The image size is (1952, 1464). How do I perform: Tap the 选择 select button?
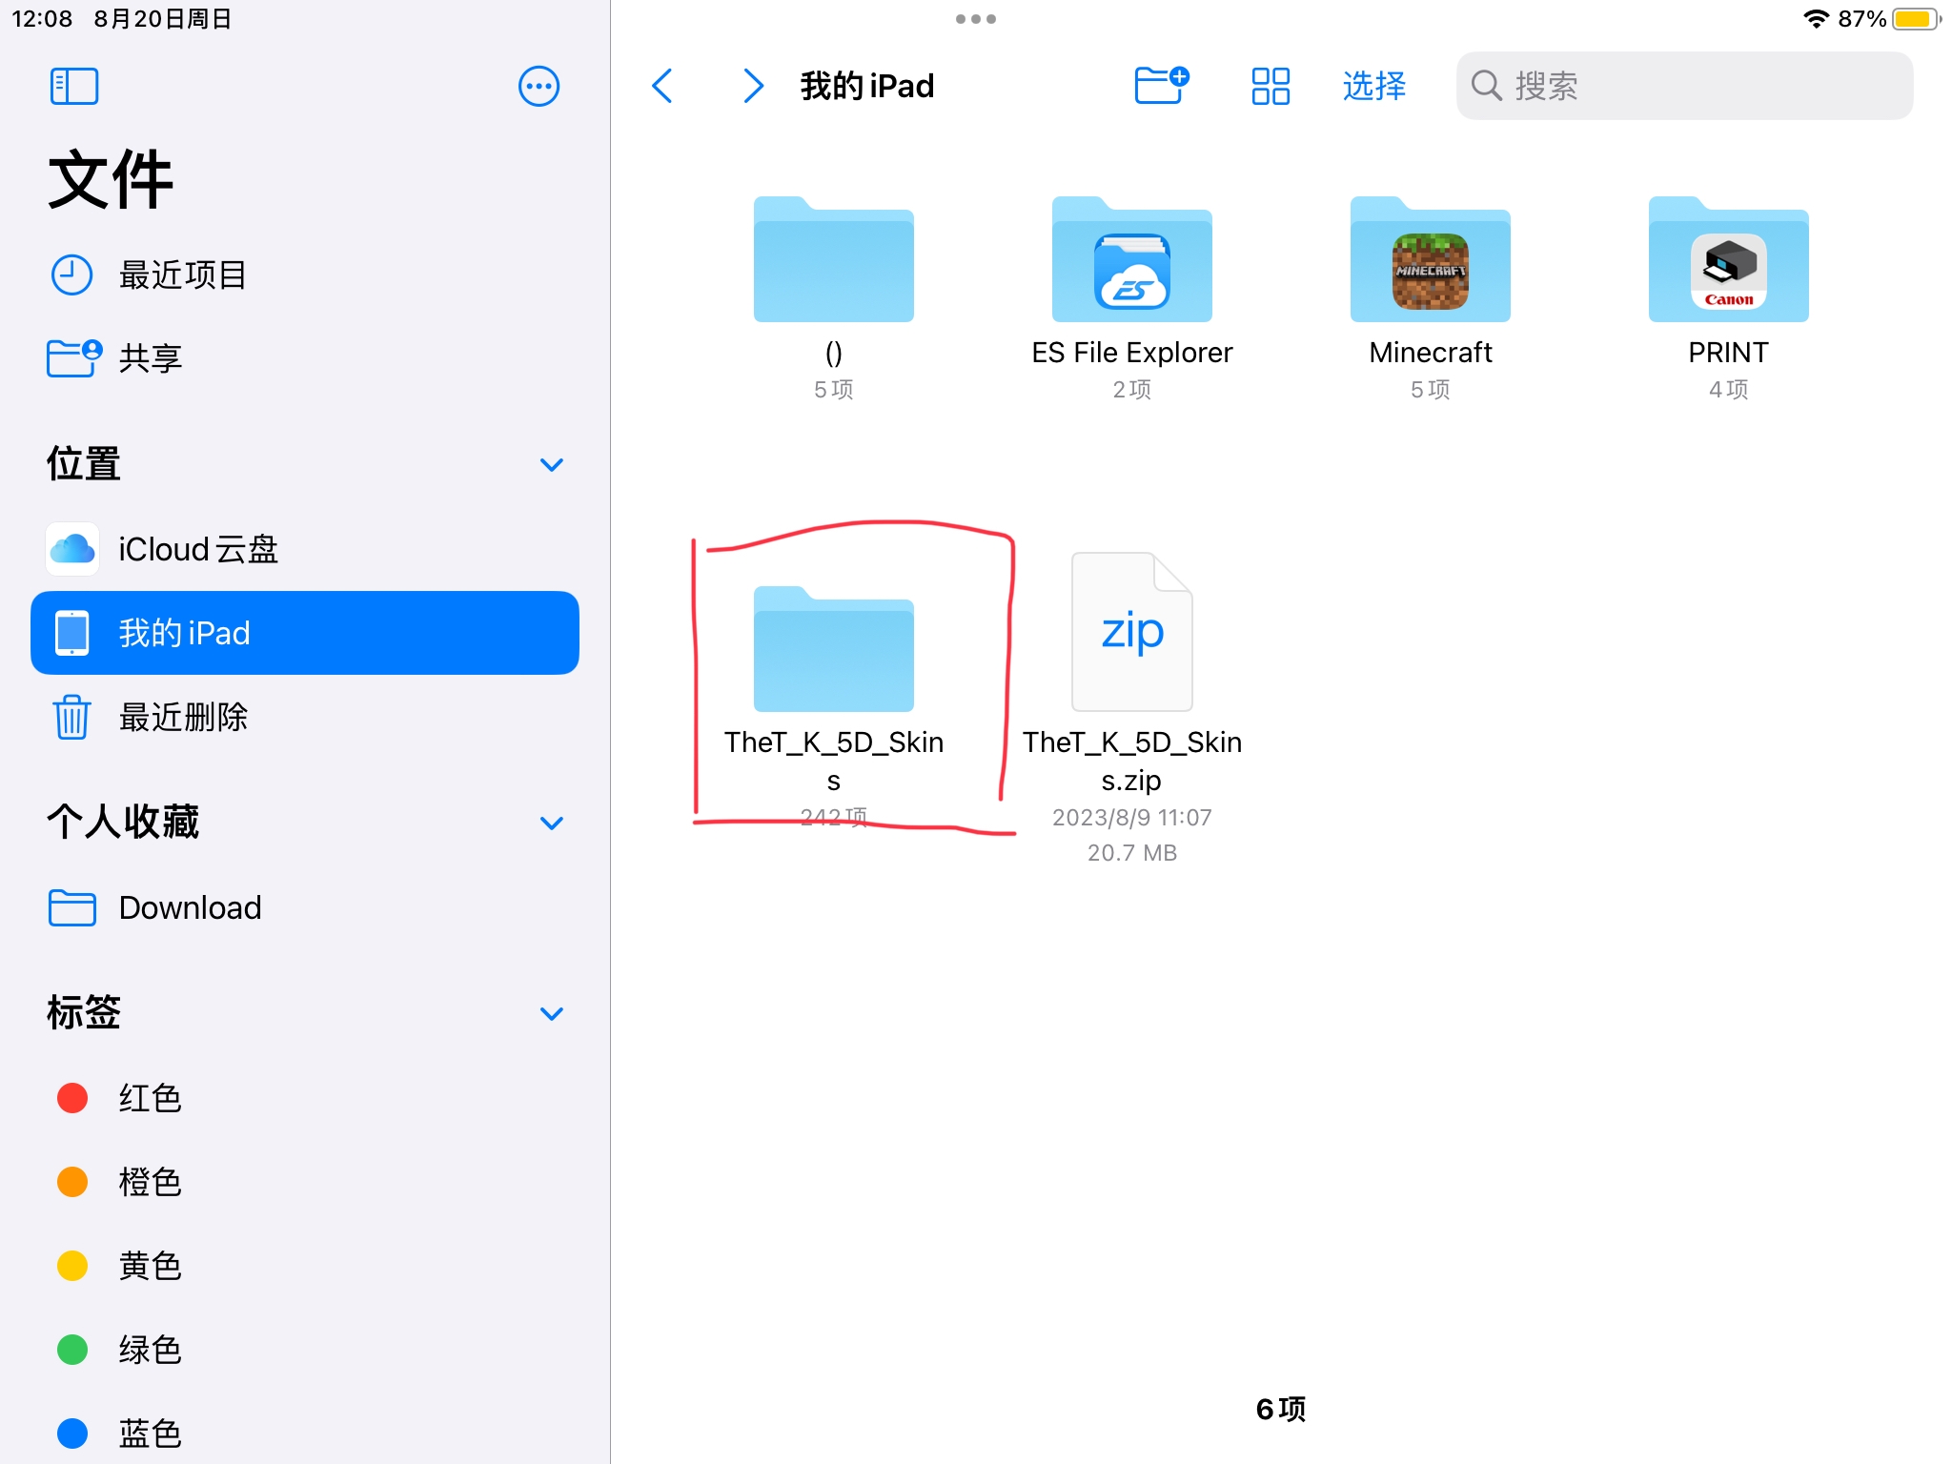pos(1373,86)
